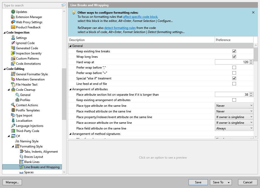This screenshot has width=260, height=188.
Task: Click the search magnifier icon
Action: [63, 5]
